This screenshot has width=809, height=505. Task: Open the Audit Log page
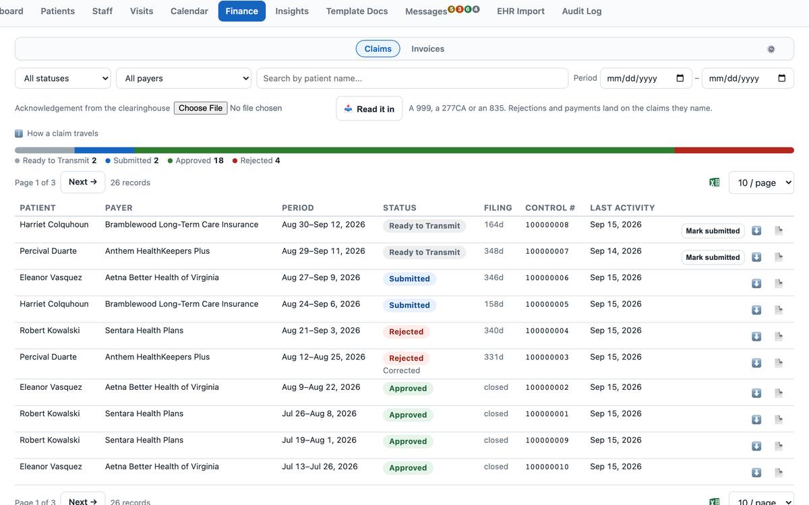click(x=582, y=11)
